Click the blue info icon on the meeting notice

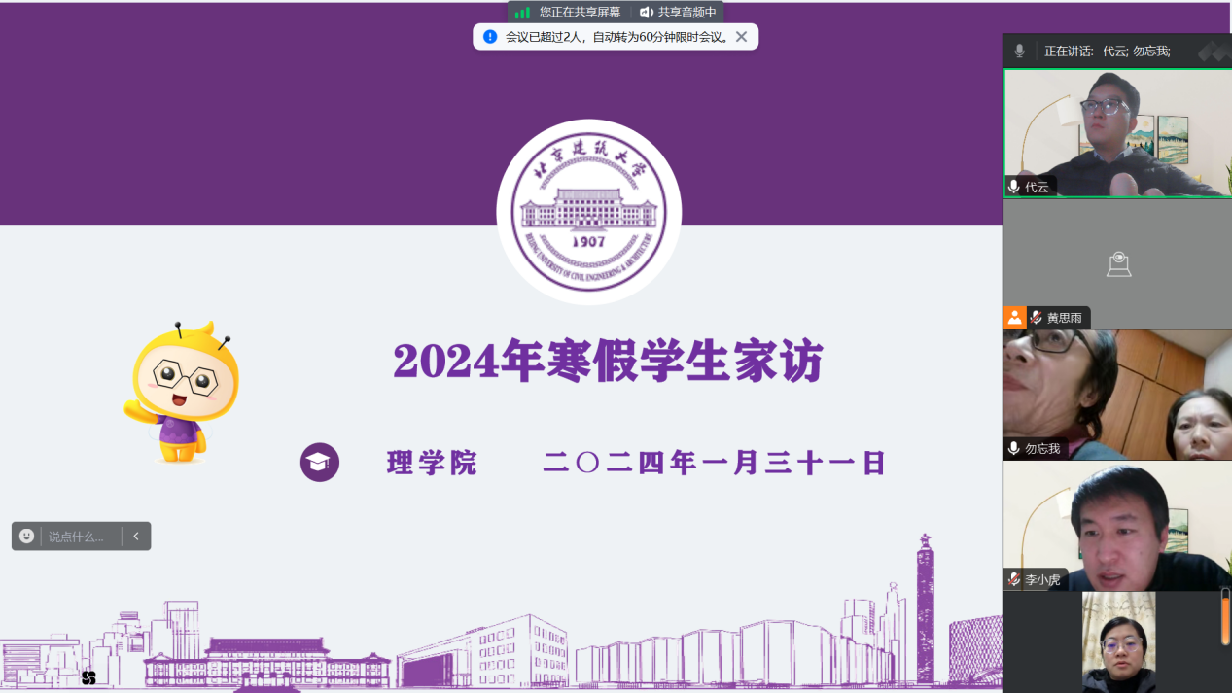click(x=487, y=36)
